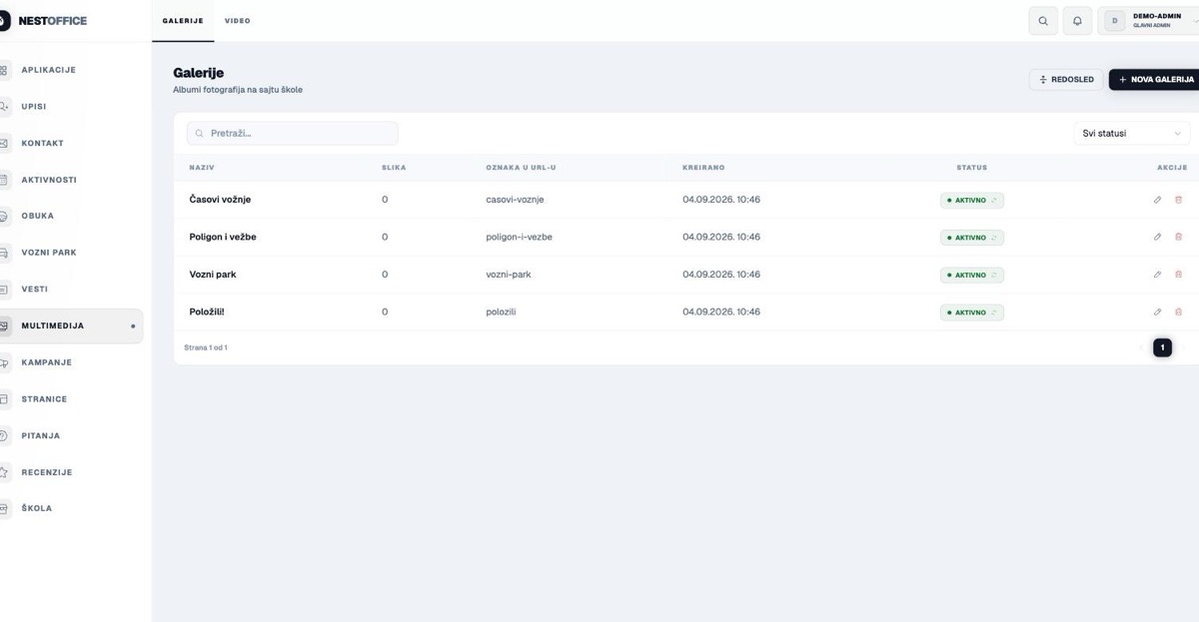Click the Strana 1 od 1 text

pyautogui.click(x=206, y=347)
